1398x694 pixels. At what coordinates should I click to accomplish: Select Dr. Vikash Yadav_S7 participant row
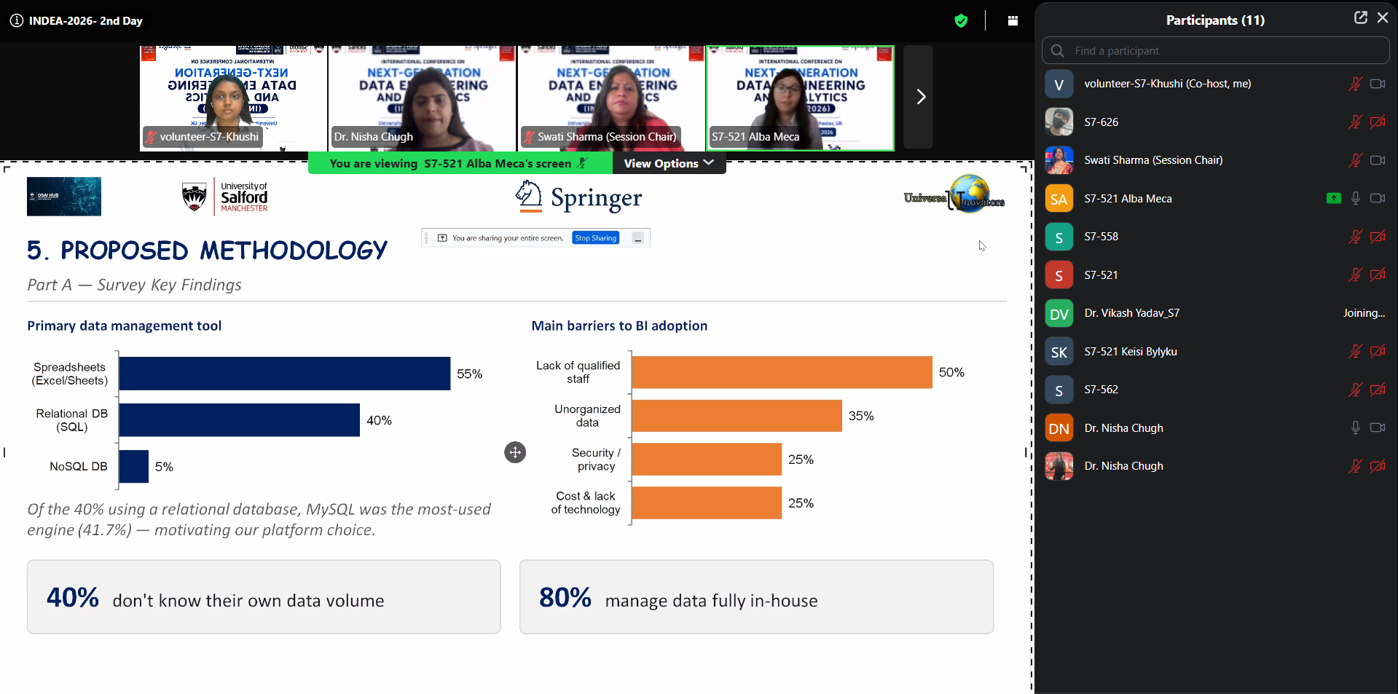coord(1215,313)
